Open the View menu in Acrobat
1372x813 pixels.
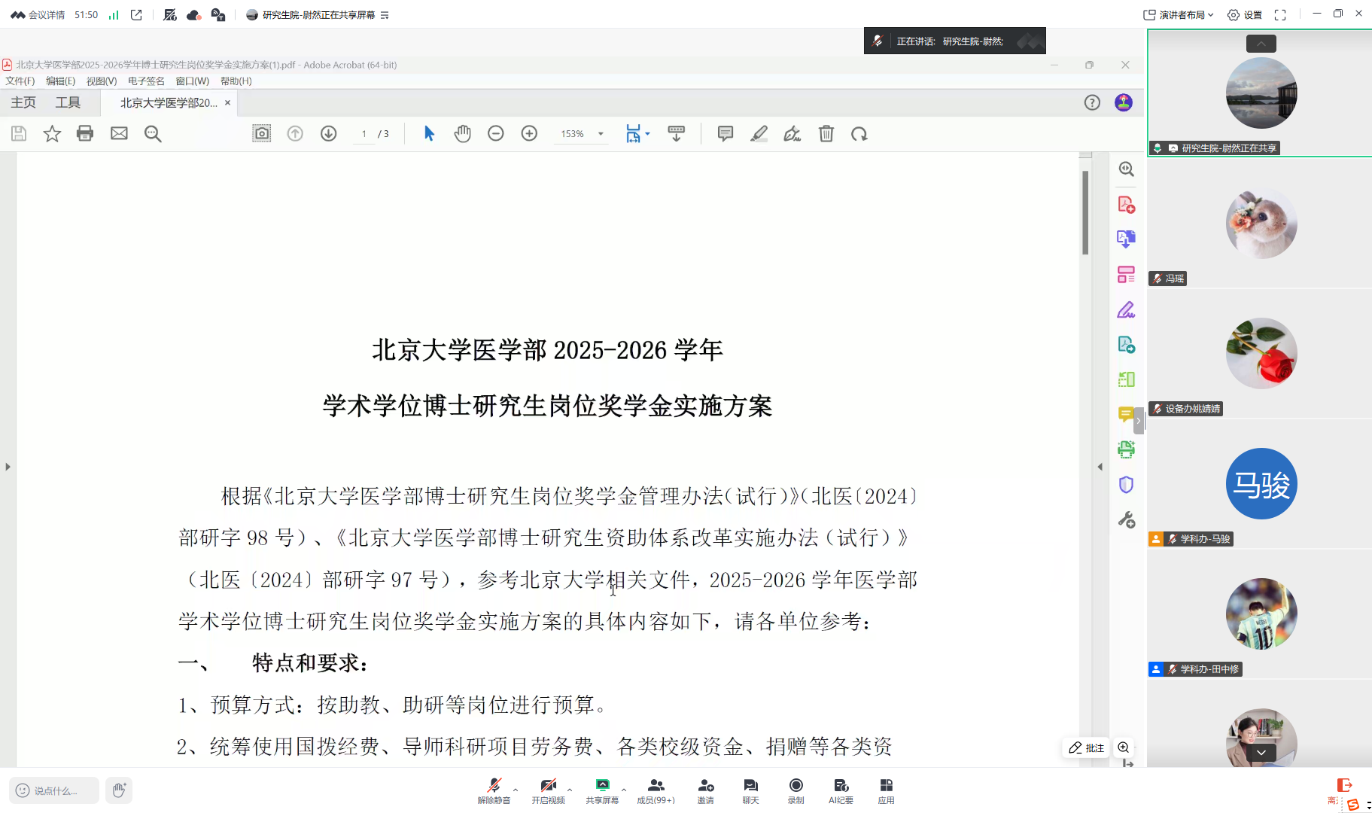102,81
